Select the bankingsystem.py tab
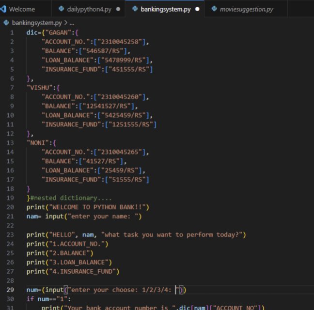The image size is (314, 310). point(165,9)
